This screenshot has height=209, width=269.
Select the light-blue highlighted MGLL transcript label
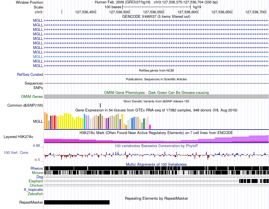38,57
